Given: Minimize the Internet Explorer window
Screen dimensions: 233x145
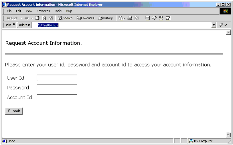Looking at the screenshot, I should (x=218, y=5).
